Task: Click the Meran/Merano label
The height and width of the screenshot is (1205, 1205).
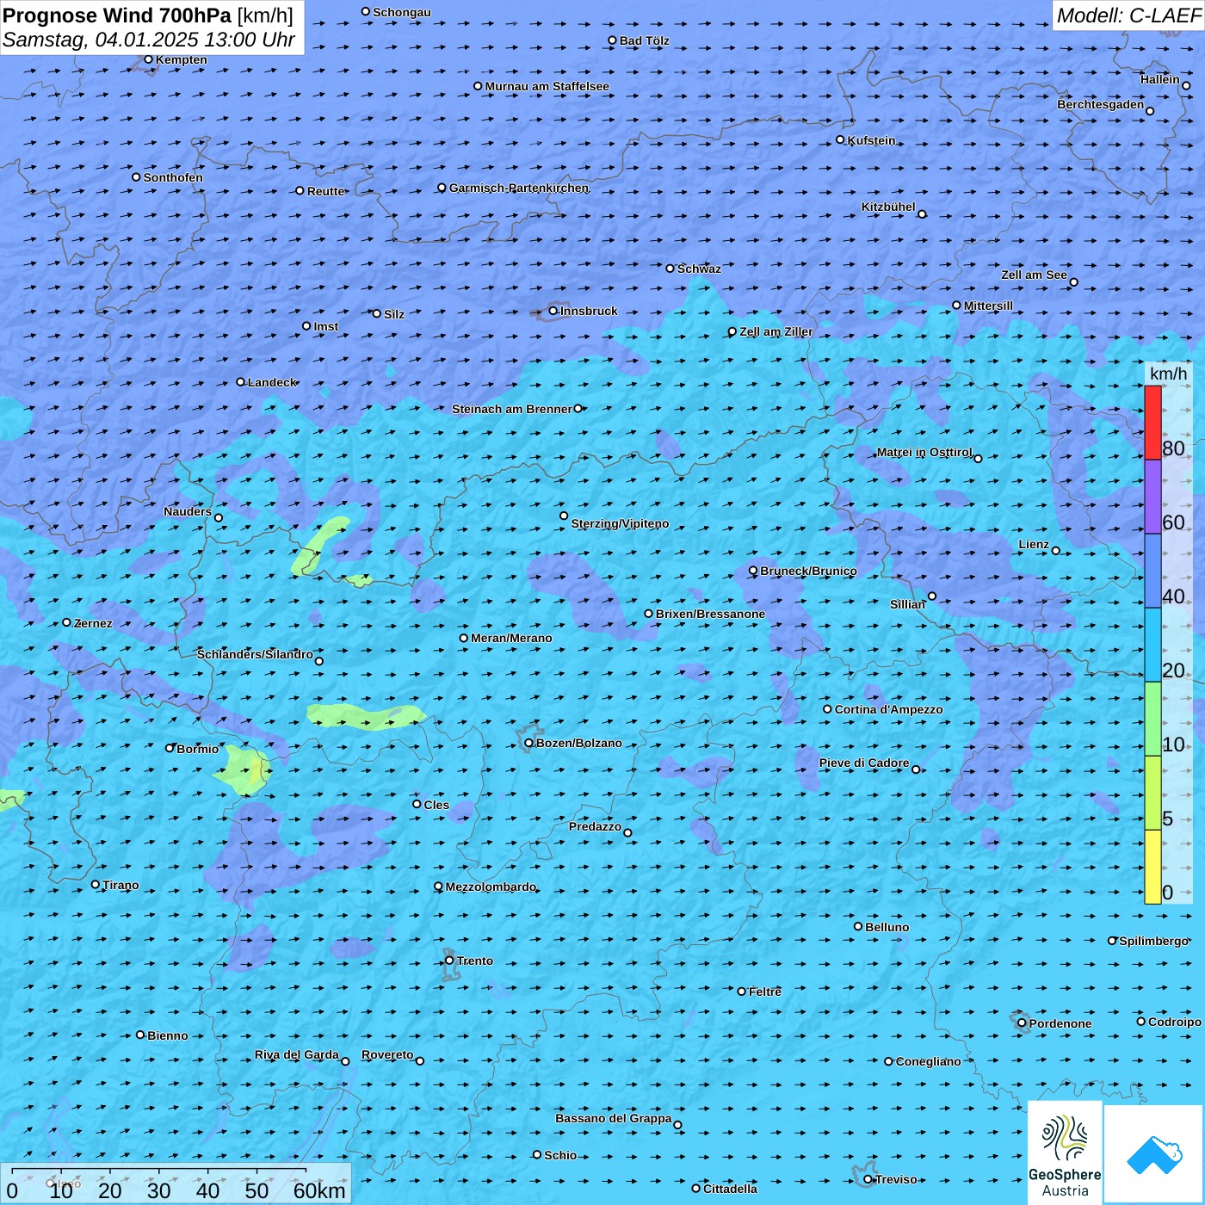Action: 511,638
